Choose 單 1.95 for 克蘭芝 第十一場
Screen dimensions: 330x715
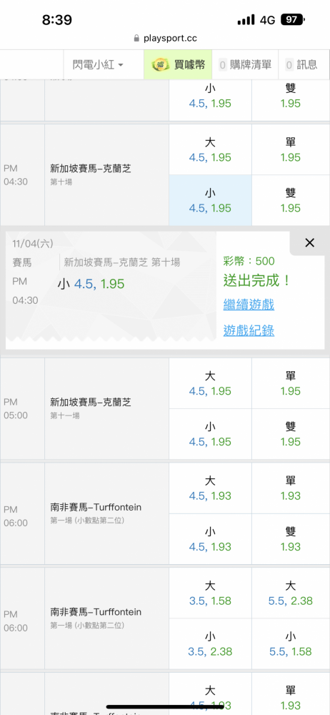pos(291,383)
